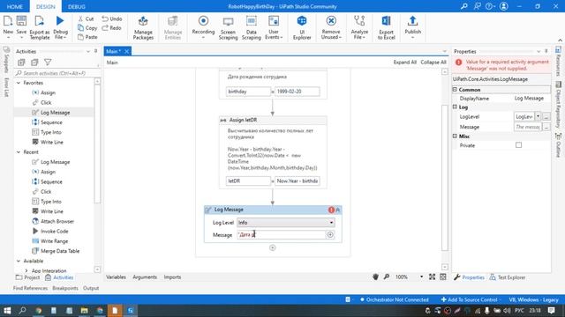Open User Events menu
Image resolution: width=565 pixels, height=317 pixels.
(274, 27)
